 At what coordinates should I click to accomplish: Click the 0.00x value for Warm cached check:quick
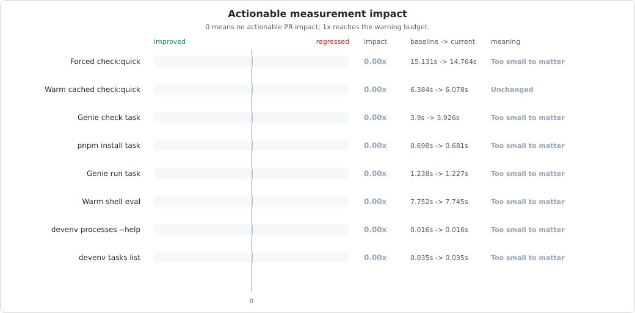click(376, 90)
